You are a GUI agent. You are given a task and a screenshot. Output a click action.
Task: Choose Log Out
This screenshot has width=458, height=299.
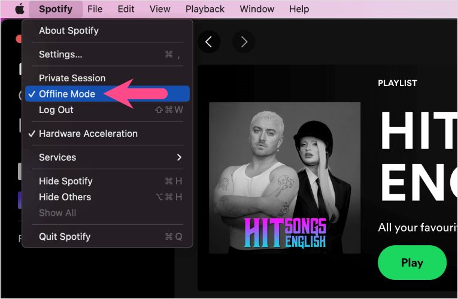tap(56, 110)
